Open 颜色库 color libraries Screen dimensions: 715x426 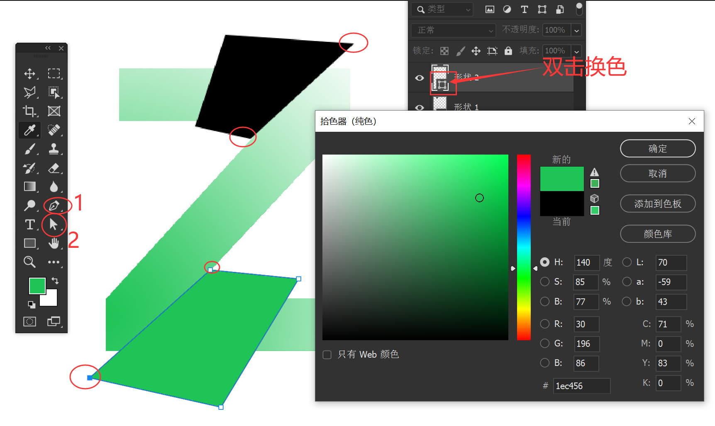658,234
